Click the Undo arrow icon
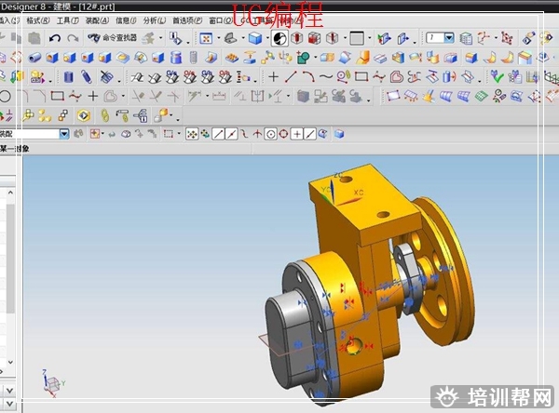559x413 pixels. [x=55, y=38]
